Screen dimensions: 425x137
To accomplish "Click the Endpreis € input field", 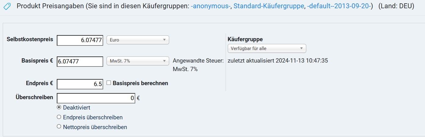I will pyautogui.click(x=80, y=84).
